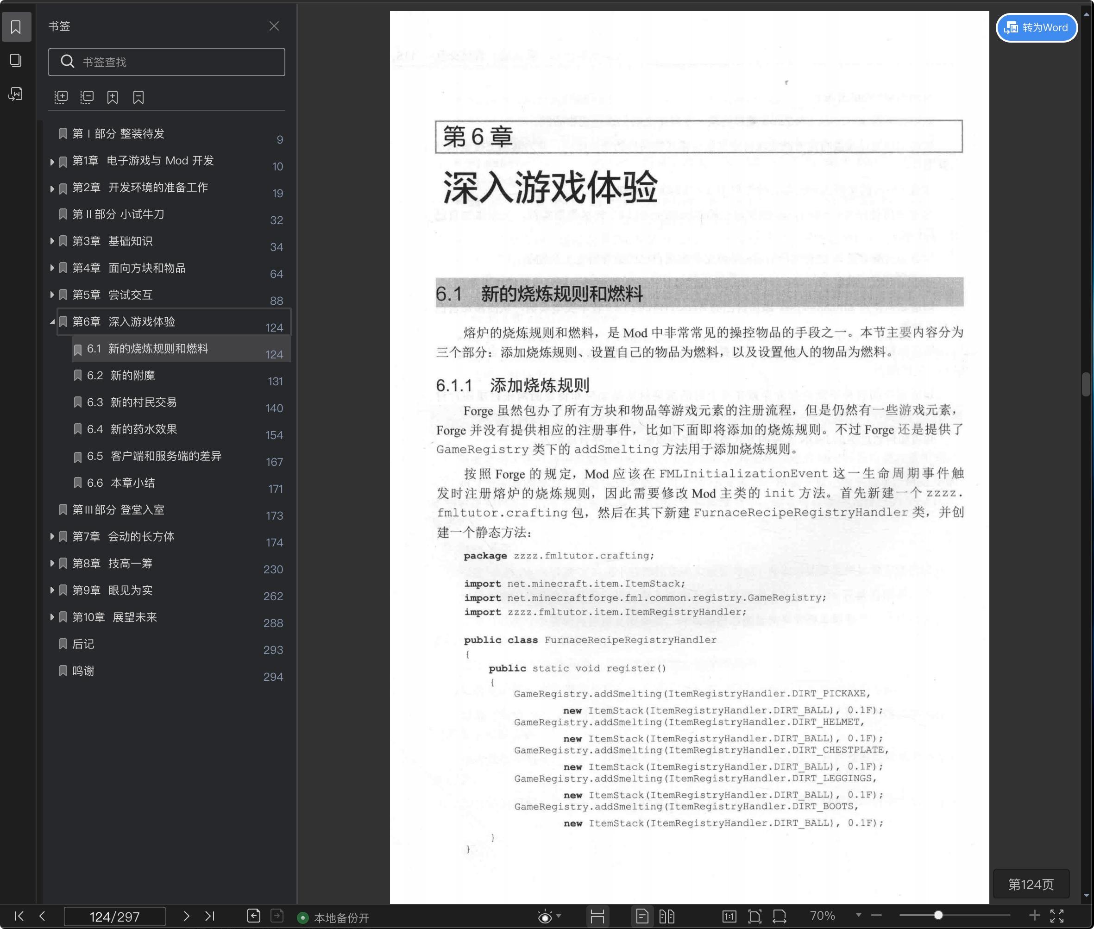
Task: Click the delete bookmark icon
Action: tap(138, 97)
